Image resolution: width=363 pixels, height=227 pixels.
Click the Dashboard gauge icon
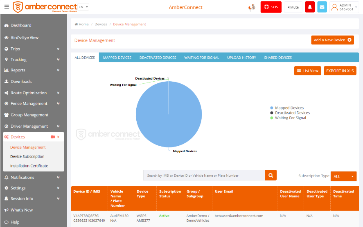point(7,25)
